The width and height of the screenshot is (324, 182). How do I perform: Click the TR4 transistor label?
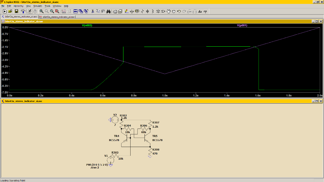coord(117,136)
